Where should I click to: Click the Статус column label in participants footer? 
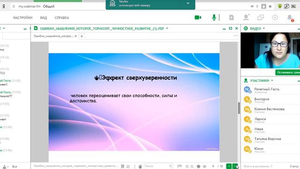294,166
